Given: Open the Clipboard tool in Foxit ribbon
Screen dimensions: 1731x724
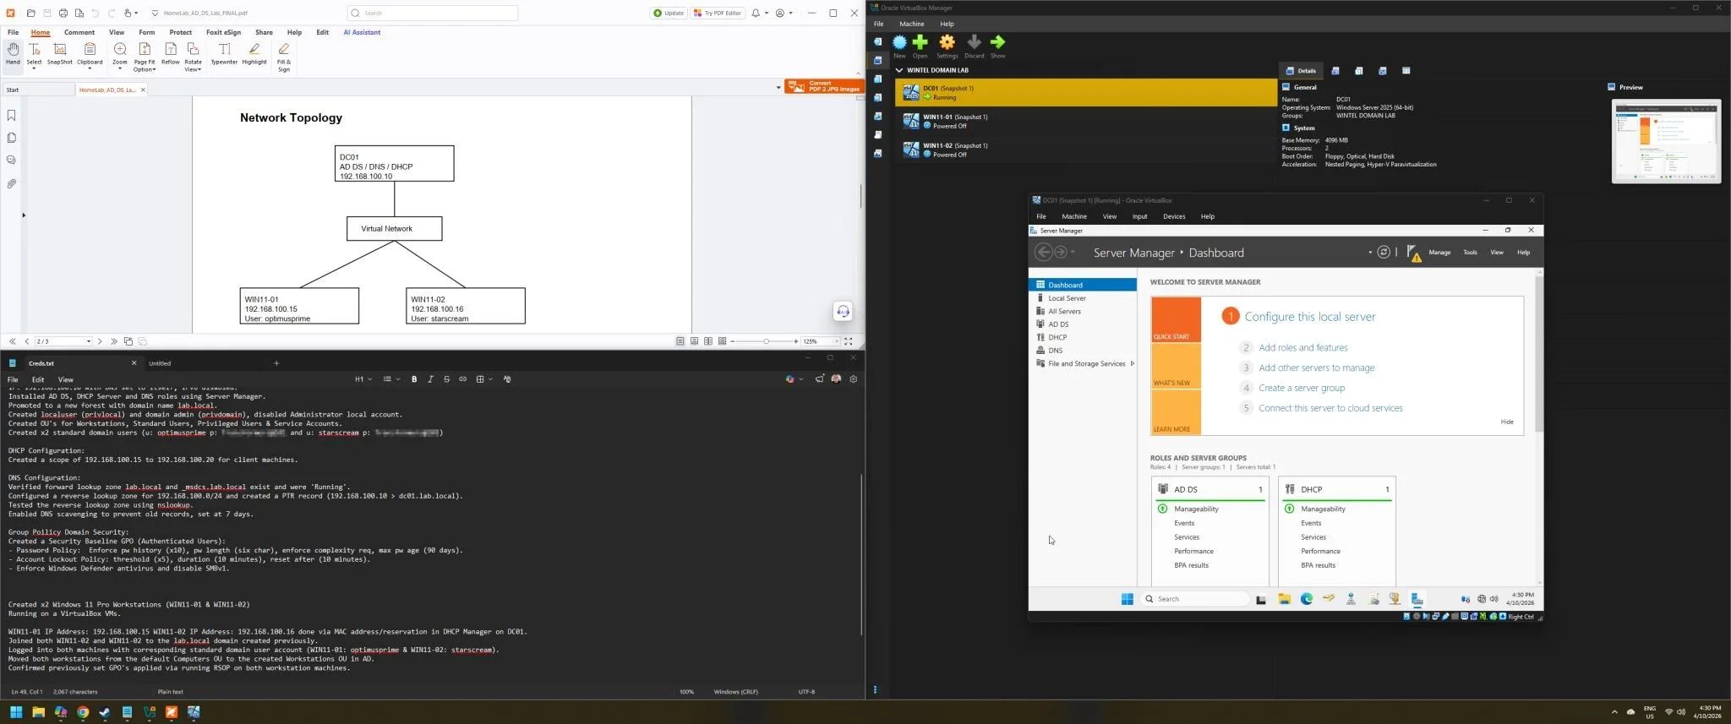Looking at the screenshot, I should [x=90, y=55].
